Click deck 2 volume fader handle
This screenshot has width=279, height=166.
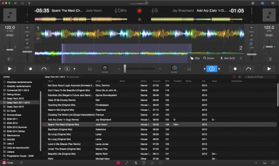click(x=251, y=54)
